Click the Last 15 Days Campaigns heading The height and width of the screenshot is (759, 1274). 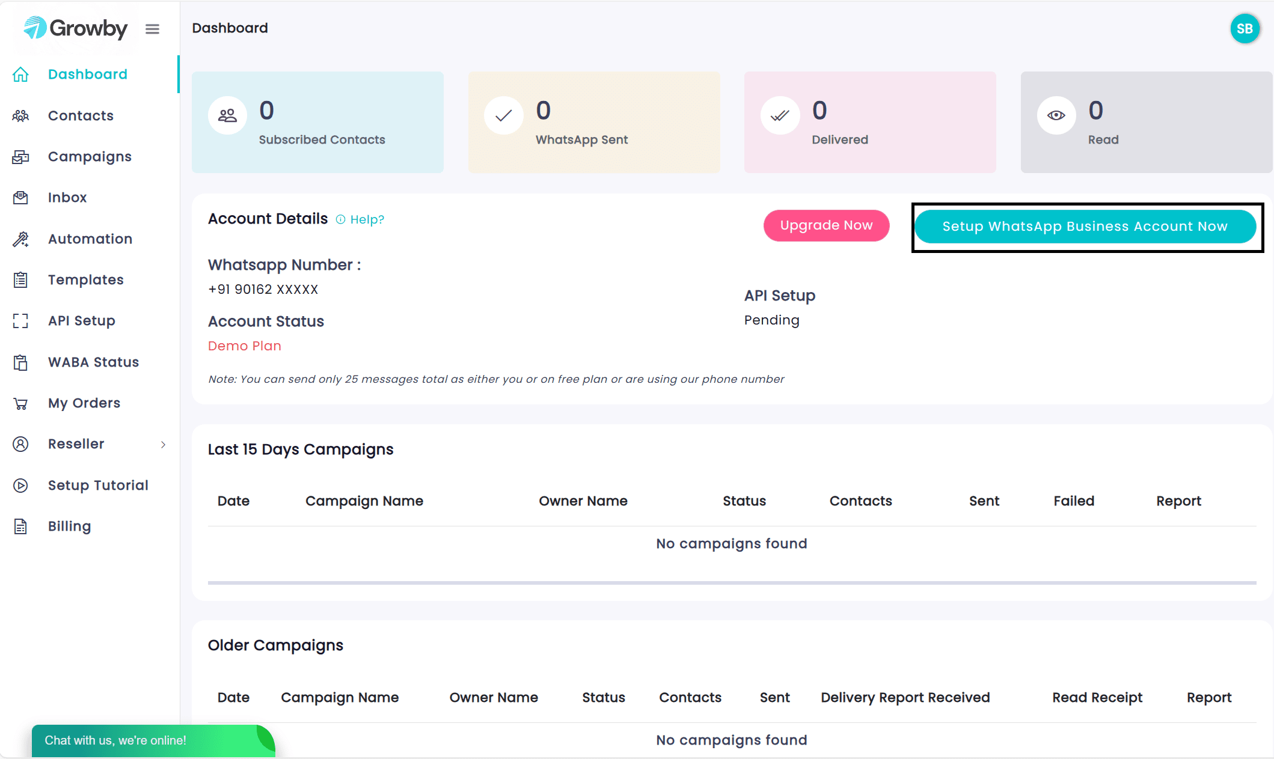(301, 450)
